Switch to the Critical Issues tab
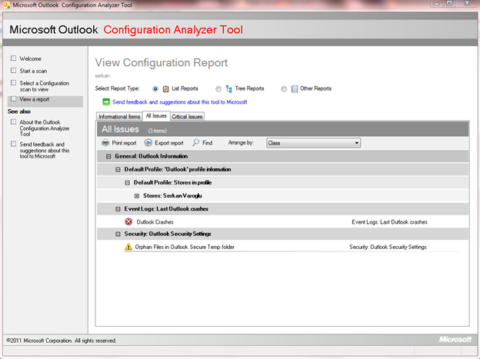480x359 pixels. click(187, 117)
